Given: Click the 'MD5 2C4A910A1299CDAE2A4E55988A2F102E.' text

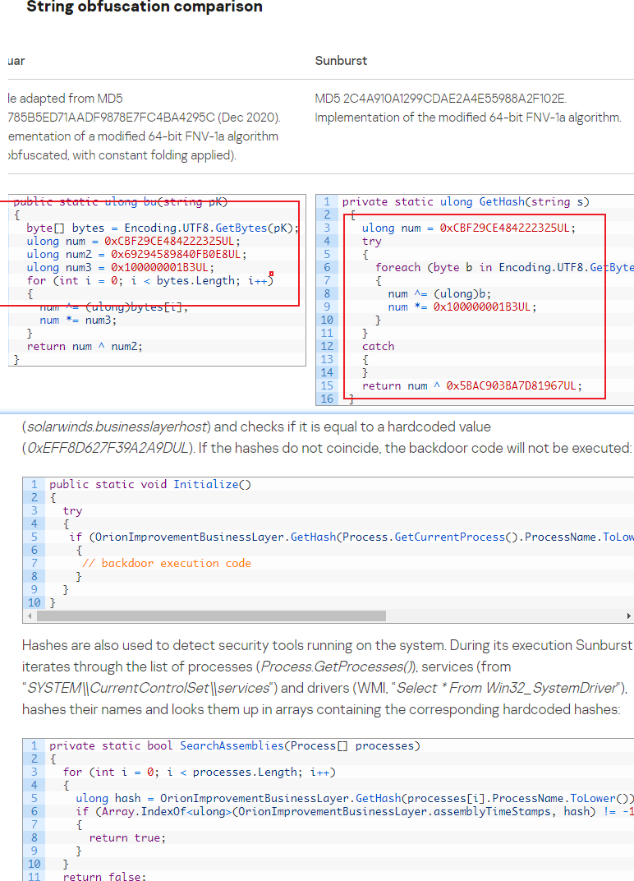Looking at the screenshot, I should pos(441,99).
